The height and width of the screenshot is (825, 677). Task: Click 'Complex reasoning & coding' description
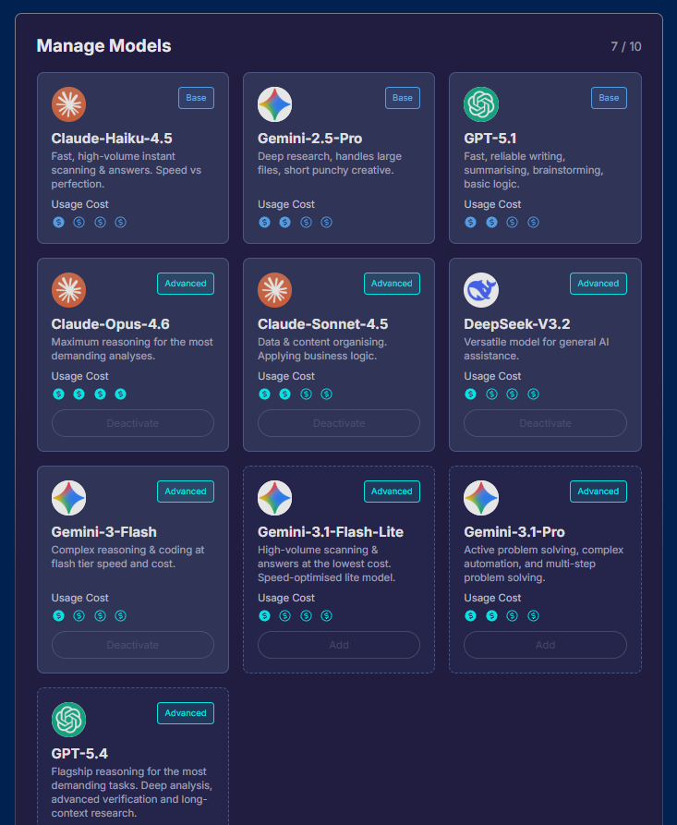(127, 557)
